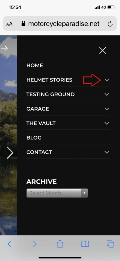Viewport: 120px width, 261px height.
Task: Tap the Safari share icon
Action: 60,244
